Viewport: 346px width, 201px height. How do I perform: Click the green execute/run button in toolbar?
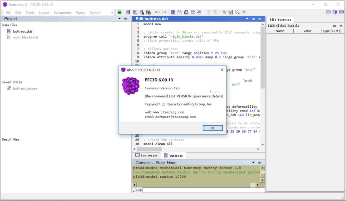pos(120,12)
